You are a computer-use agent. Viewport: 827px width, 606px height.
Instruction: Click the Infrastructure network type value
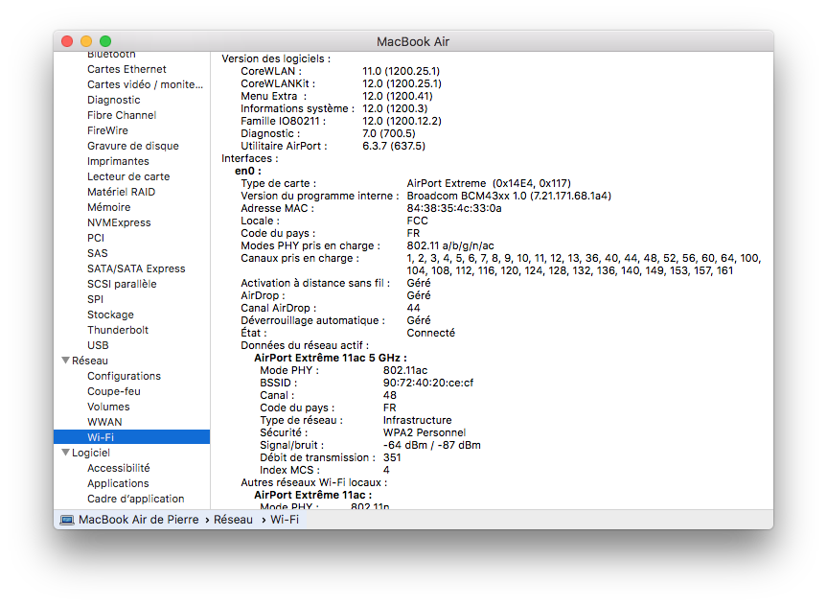[x=417, y=420]
